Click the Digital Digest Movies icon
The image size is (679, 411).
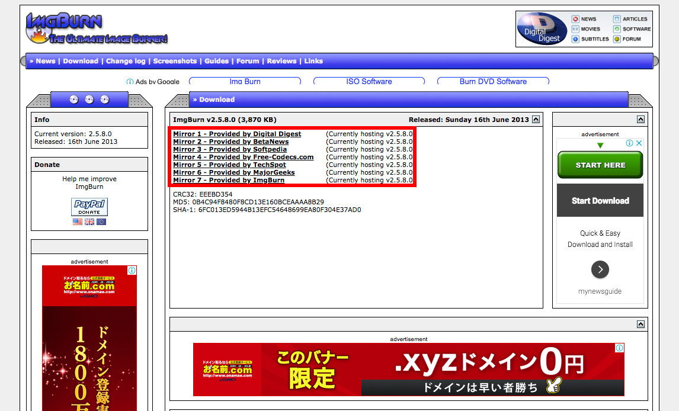pos(575,29)
